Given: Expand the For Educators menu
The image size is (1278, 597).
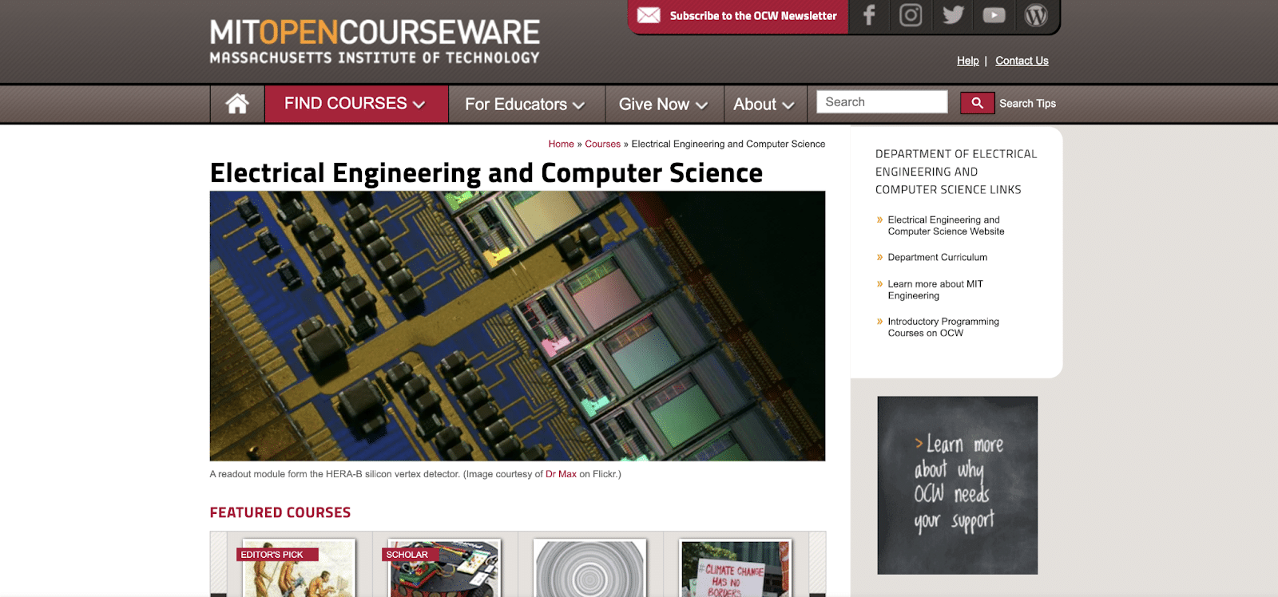Looking at the screenshot, I should click(x=525, y=105).
